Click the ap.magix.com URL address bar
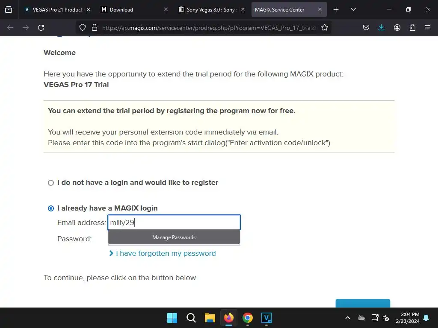The image size is (438, 328). tap(210, 28)
